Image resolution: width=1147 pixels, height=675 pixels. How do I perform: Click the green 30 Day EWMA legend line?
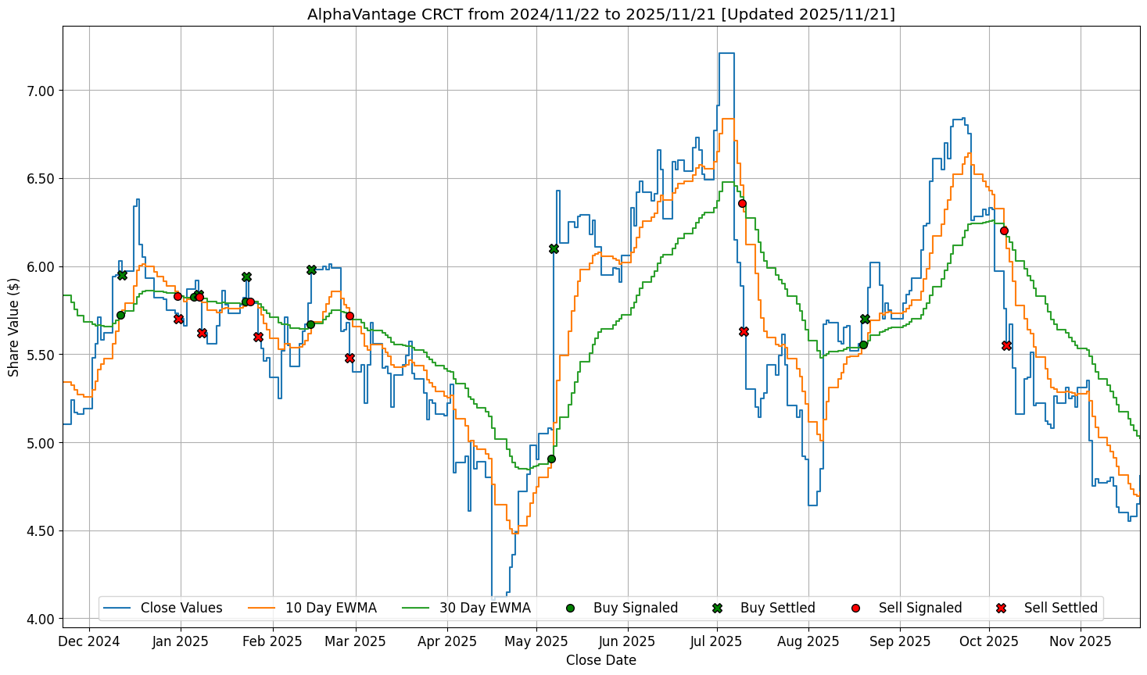point(417,608)
